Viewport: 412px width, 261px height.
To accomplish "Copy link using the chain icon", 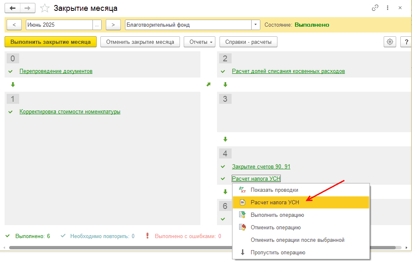I will point(375,8).
